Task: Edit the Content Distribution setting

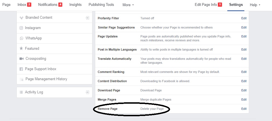Action: pos(244,81)
